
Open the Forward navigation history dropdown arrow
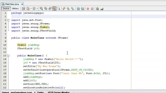tap(37, 9)
